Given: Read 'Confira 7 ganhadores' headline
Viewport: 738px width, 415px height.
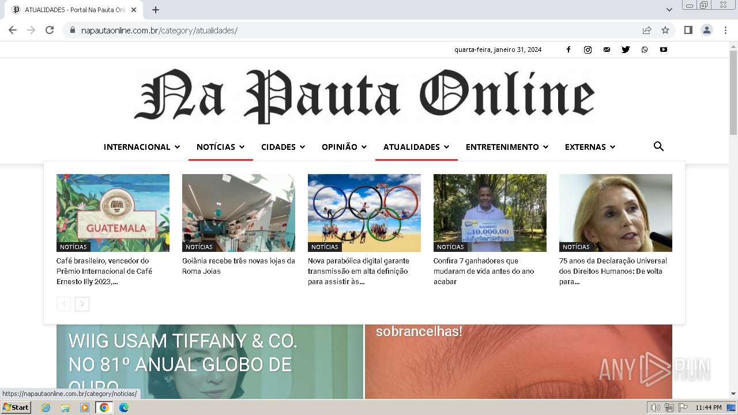Looking at the screenshot, I should click(x=484, y=271).
